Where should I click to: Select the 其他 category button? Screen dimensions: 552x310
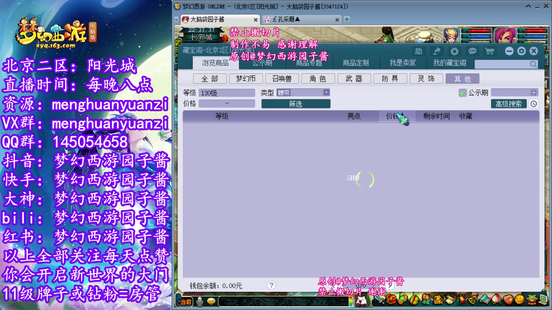(462, 79)
